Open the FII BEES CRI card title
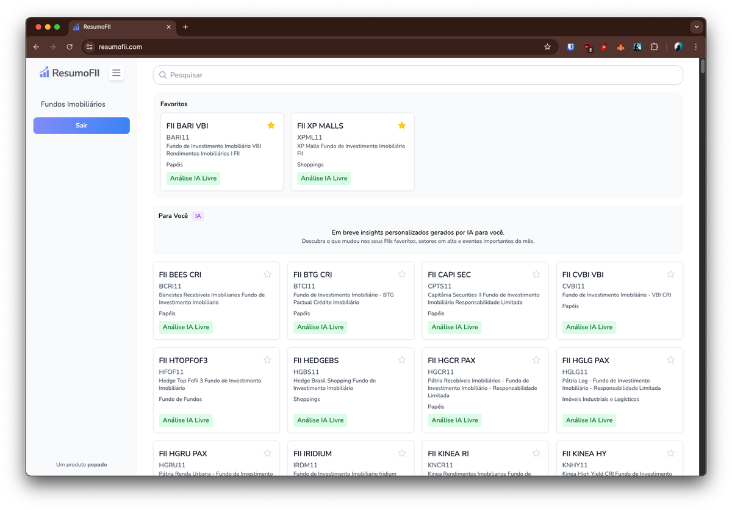The width and height of the screenshot is (732, 510). tap(180, 275)
